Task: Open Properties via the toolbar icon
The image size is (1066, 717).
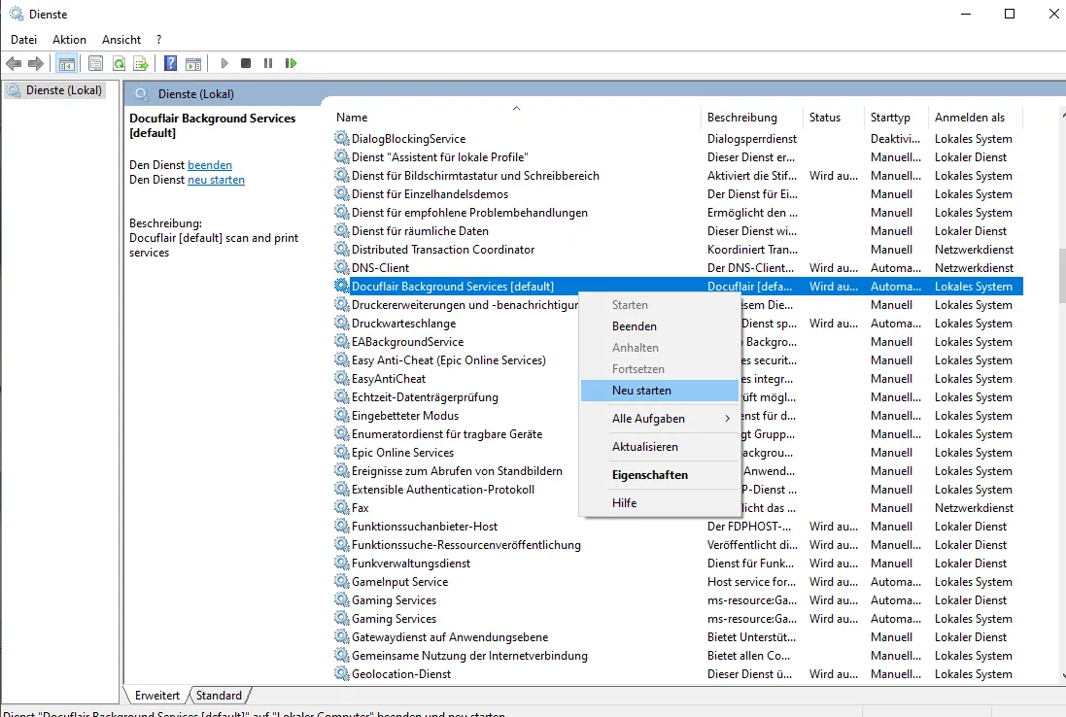Action: pyautogui.click(x=95, y=63)
